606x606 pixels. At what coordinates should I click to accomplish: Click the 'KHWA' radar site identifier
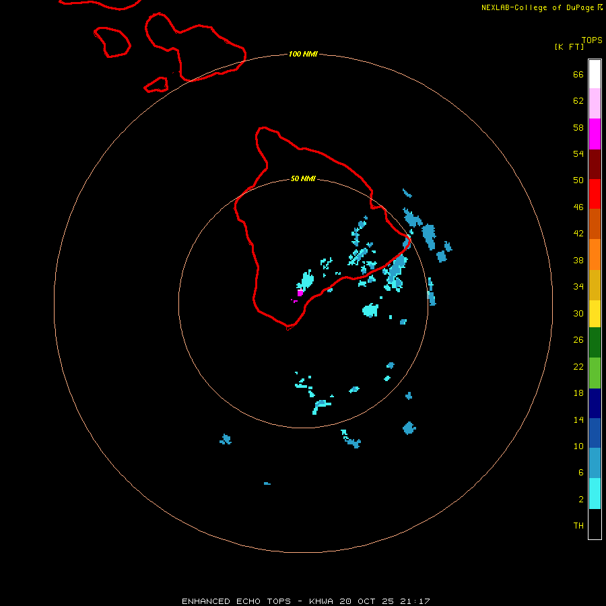[321, 601]
